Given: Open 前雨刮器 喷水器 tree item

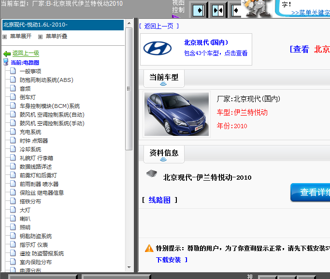Looking at the screenshot, I should click(39, 184).
